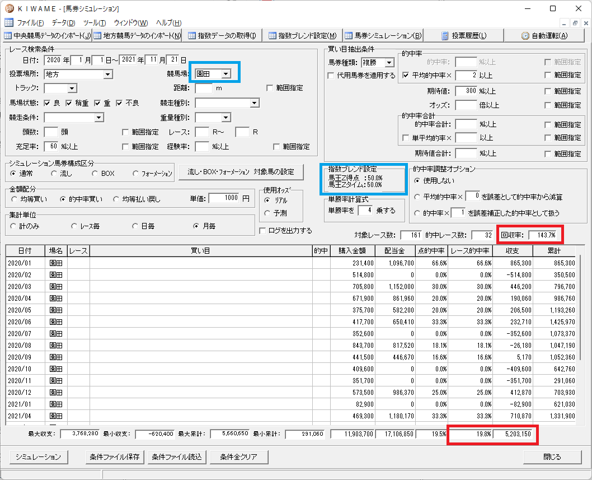Click the 収支 column header
Image resolution: width=592 pixels, height=480 pixels.
point(513,250)
